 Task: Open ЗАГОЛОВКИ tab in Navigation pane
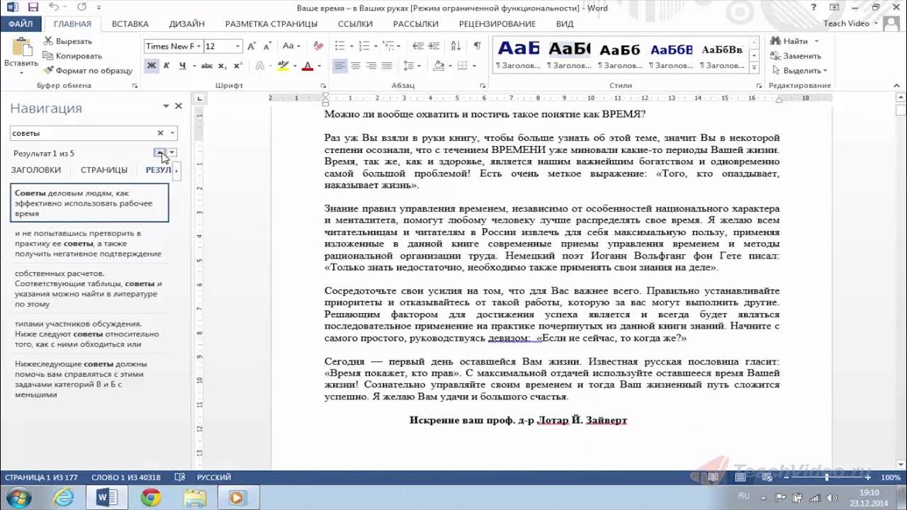36,170
